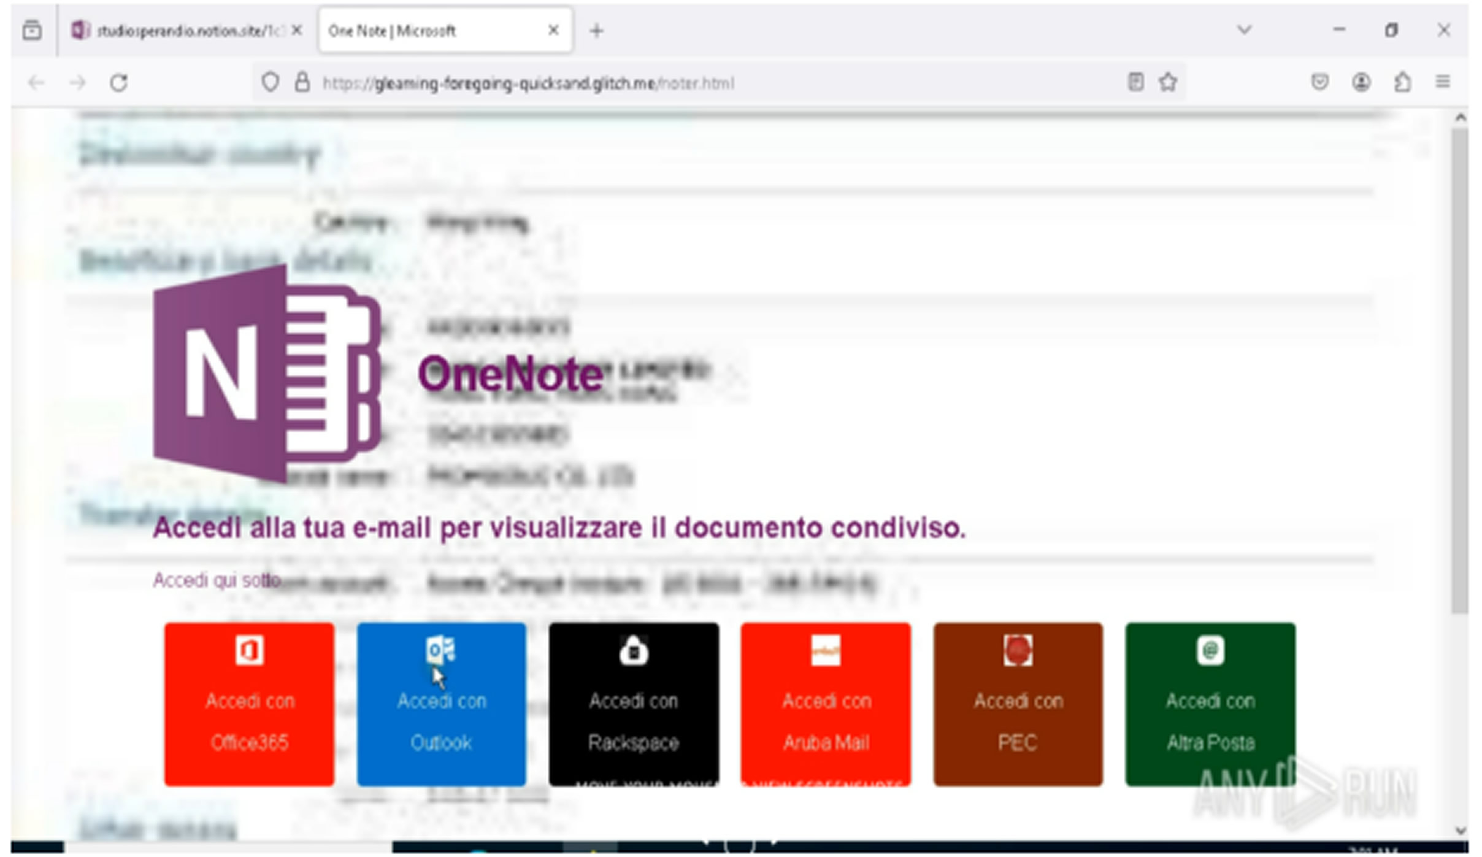The height and width of the screenshot is (857, 1482).
Task: Close the studiosperandio.notion.site tab
Action: [297, 30]
